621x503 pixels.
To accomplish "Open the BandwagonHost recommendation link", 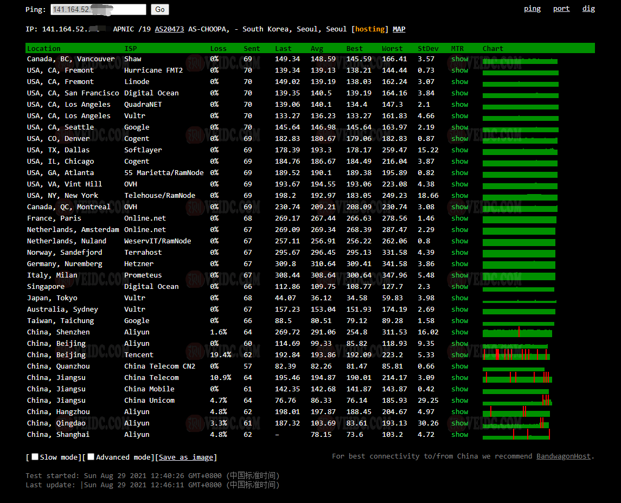I will point(564,456).
